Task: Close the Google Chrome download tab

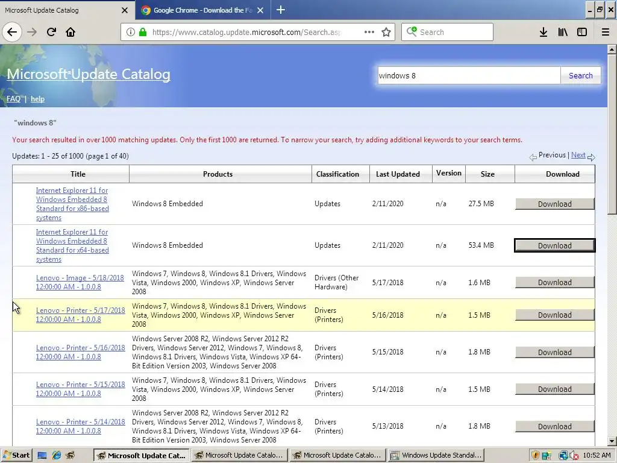Action: 260,10
